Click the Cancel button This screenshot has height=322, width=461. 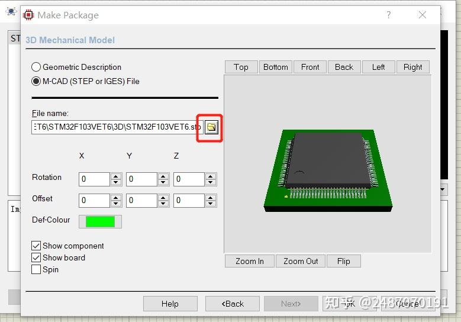pyautogui.click(x=408, y=304)
